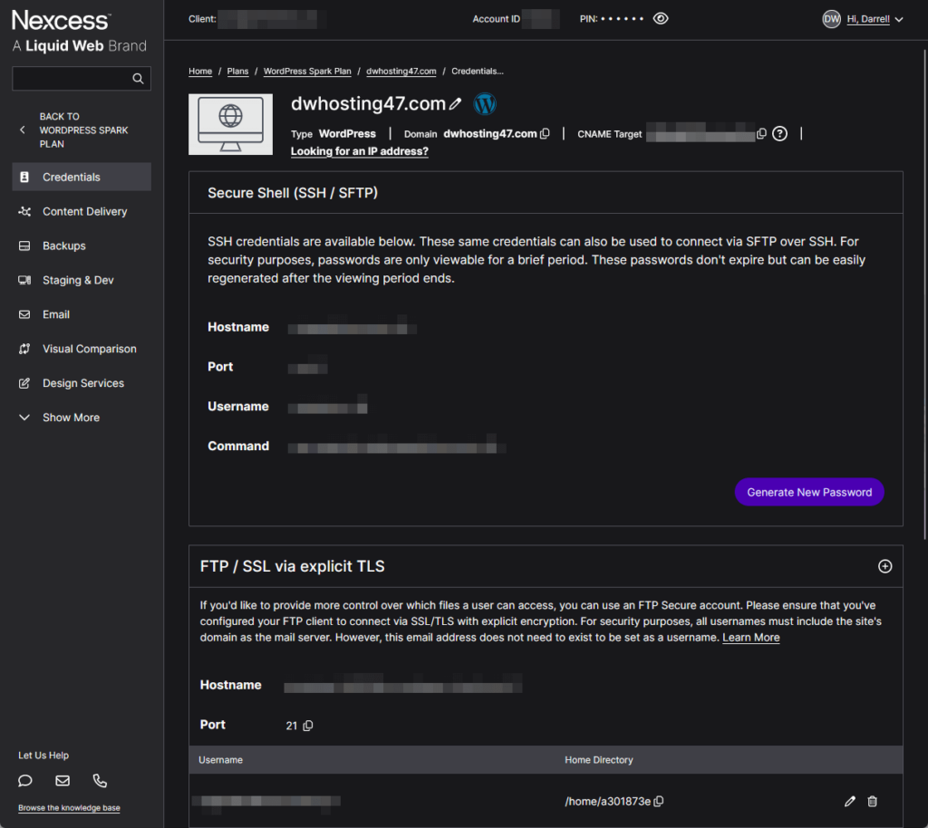Go to Plans breadcrumb

coord(237,71)
